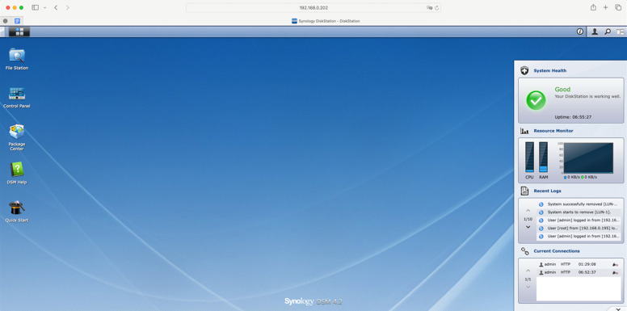Show previous page of Recent Logs
The image size is (627, 311).
tap(528, 211)
